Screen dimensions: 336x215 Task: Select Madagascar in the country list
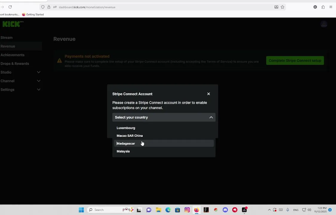[x=164, y=143]
